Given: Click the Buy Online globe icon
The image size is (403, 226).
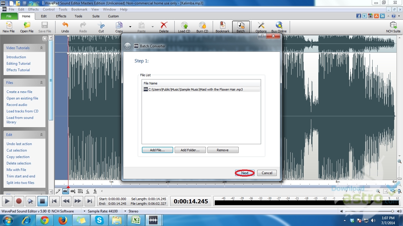Looking at the screenshot, I should 279,25.
